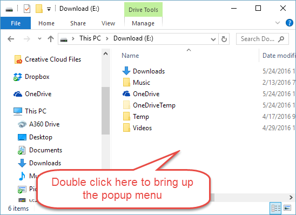The height and width of the screenshot is (215, 296).
Task: Click the 6 items status text
Action: 18,209
